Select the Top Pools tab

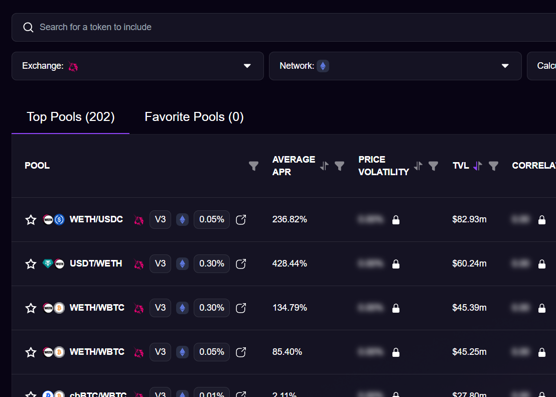pyautogui.click(x=71, y=117)
